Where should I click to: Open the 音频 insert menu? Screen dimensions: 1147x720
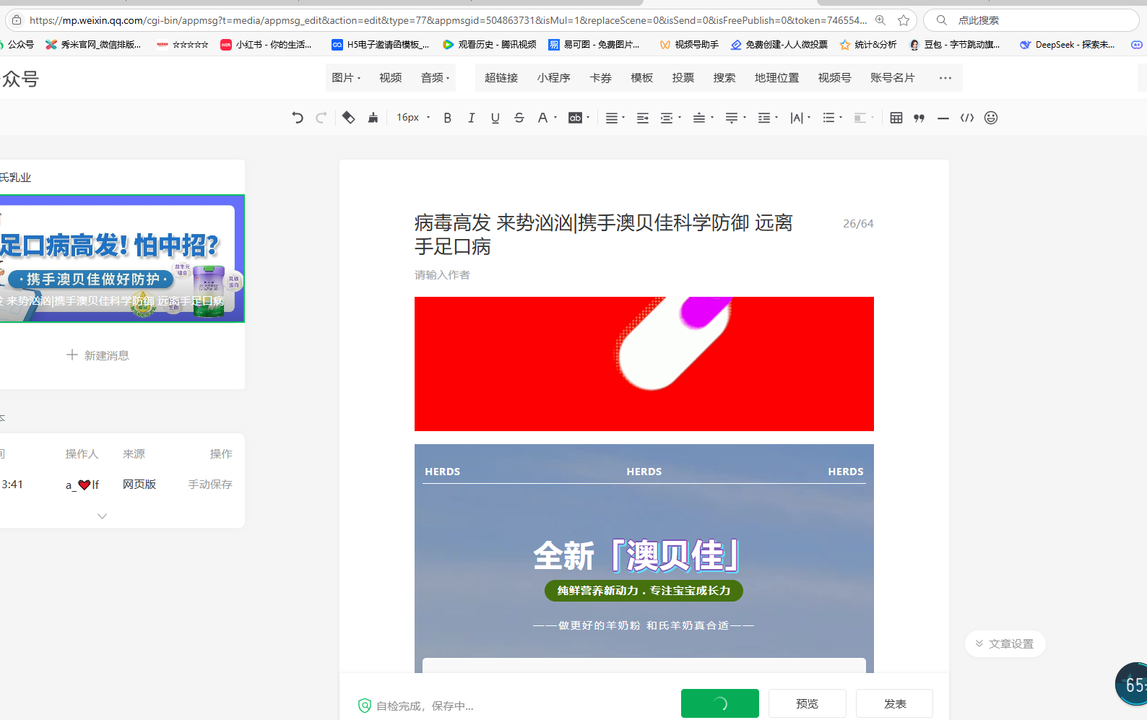point(436,78)
